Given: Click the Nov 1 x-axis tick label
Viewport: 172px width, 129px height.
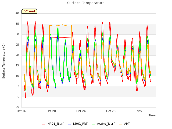Looking at the screenshot, I should pos(141,111).
